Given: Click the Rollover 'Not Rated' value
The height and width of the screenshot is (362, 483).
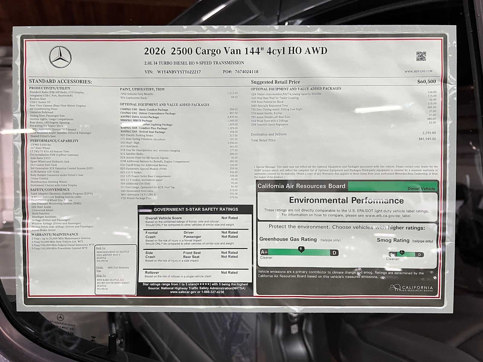Looking at the screenshot, I should (229, 272).
